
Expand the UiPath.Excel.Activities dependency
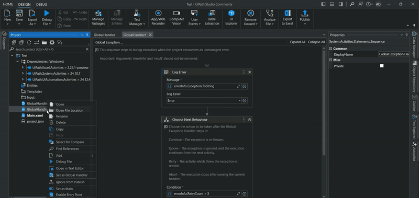(23, 67)
